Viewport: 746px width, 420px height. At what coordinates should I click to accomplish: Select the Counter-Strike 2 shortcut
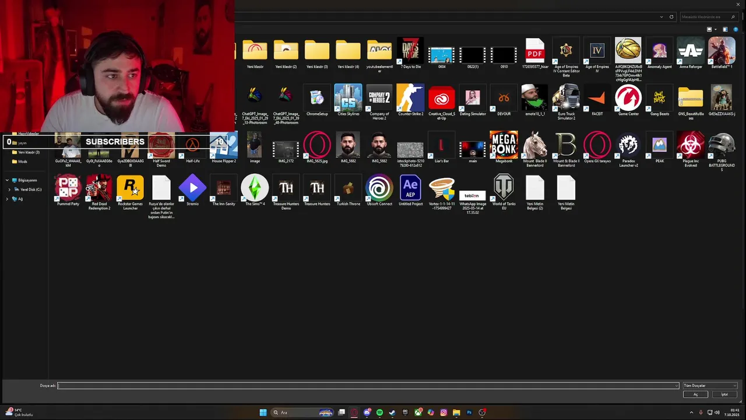(x=410, y=100)
